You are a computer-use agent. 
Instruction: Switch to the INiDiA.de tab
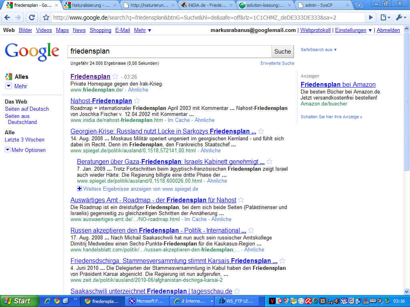pos(207,5)
